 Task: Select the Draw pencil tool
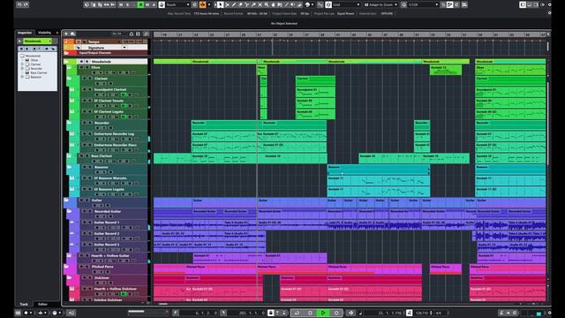pyautogui.click(x=234, y=4)
